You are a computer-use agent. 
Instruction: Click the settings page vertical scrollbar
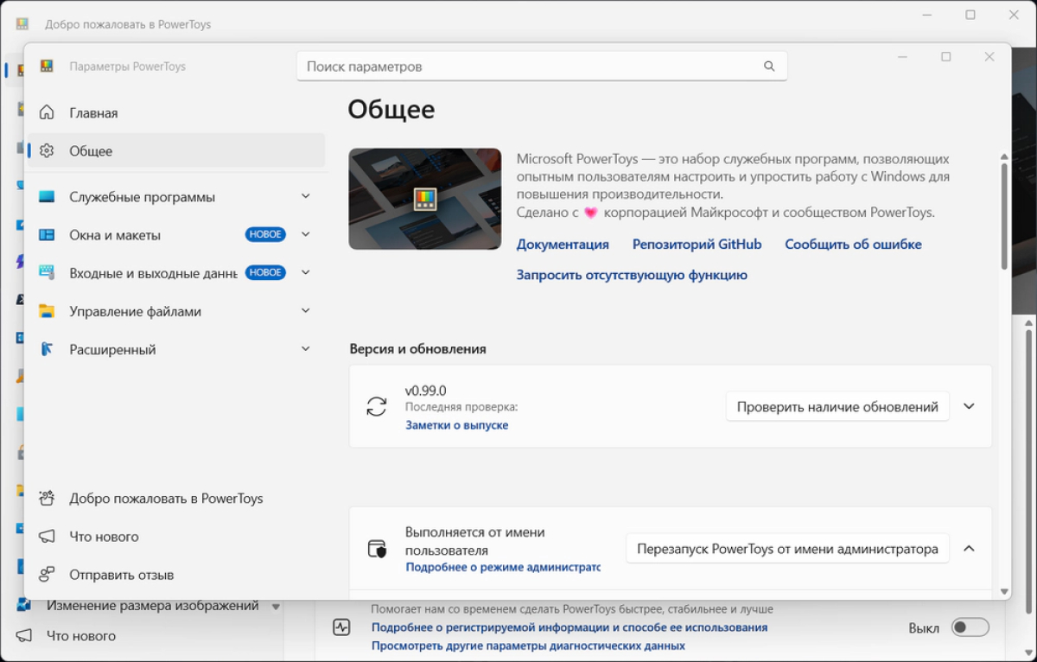(x=1003, y=216)
